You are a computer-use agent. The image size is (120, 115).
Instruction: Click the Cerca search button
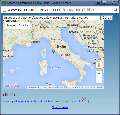pos(107,18)
